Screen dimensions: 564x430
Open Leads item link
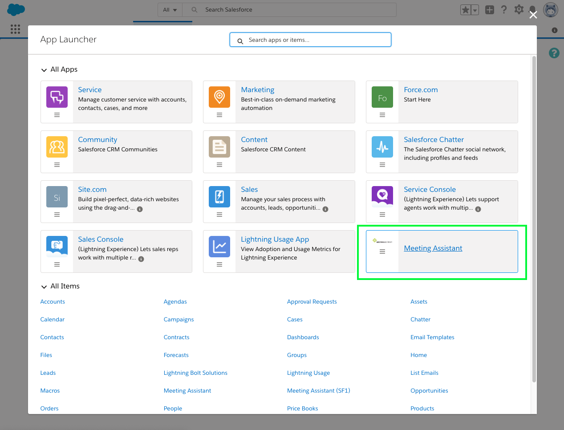48,373
